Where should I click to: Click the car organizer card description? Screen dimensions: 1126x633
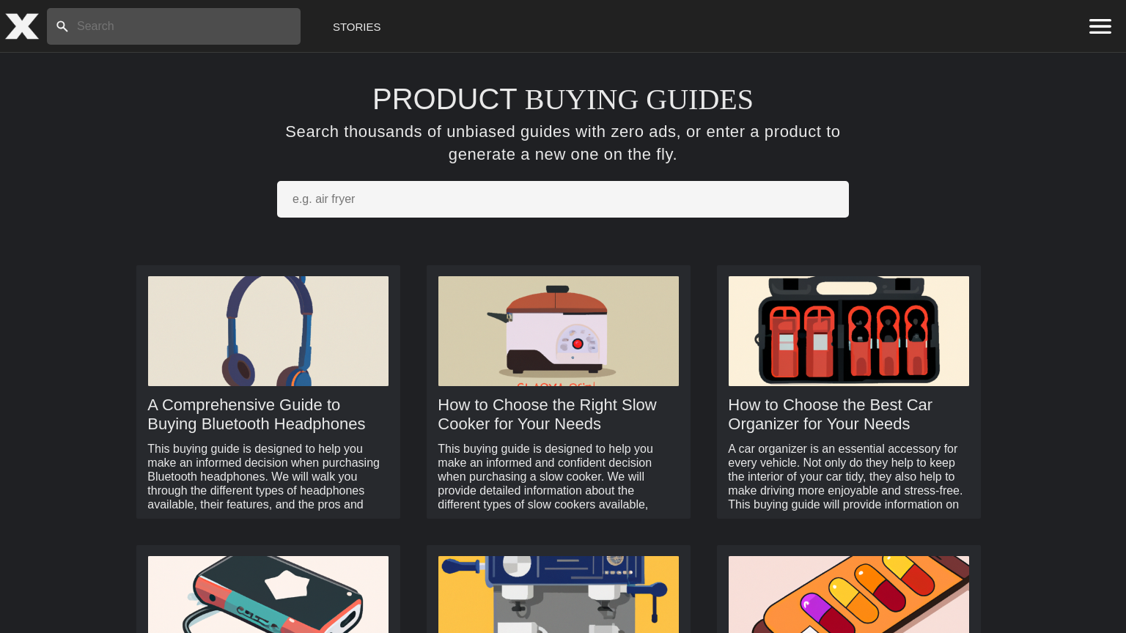point(845,476)
